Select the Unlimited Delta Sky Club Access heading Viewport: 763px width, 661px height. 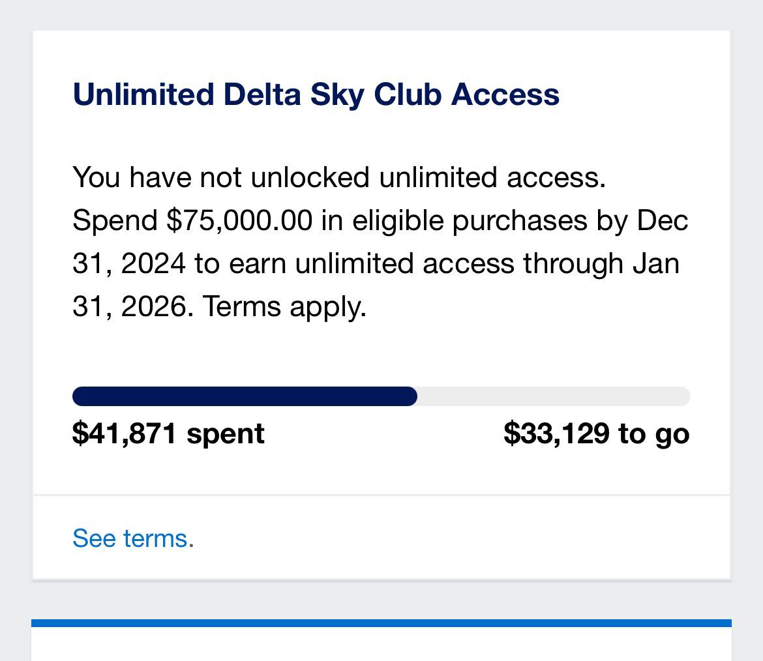point(316,94)
